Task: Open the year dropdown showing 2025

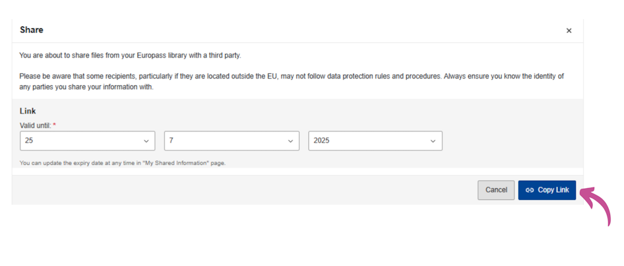Action: [x=375, y=141]
